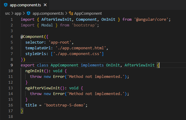Screen dimensions: 186x120
Task: Click the 'AppComponent' class name on line 9
Action: (x=64, y=65)
